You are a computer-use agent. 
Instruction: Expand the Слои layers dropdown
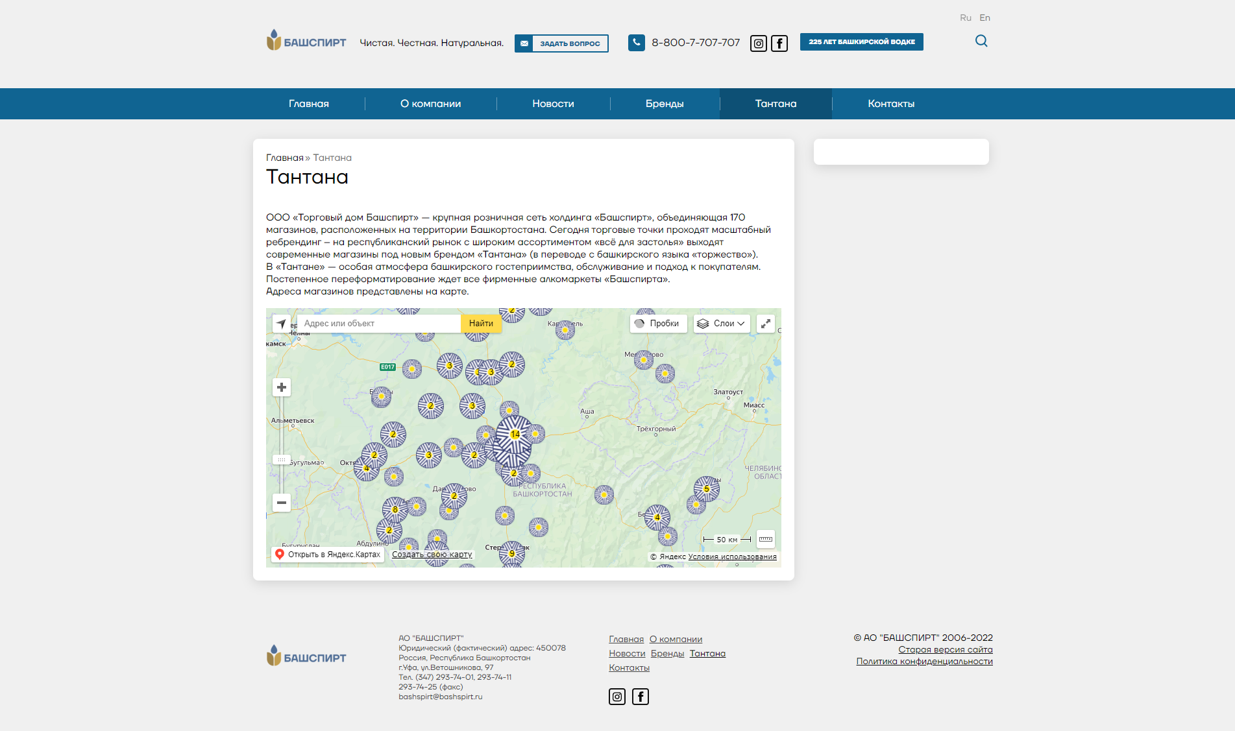(722, 324)
